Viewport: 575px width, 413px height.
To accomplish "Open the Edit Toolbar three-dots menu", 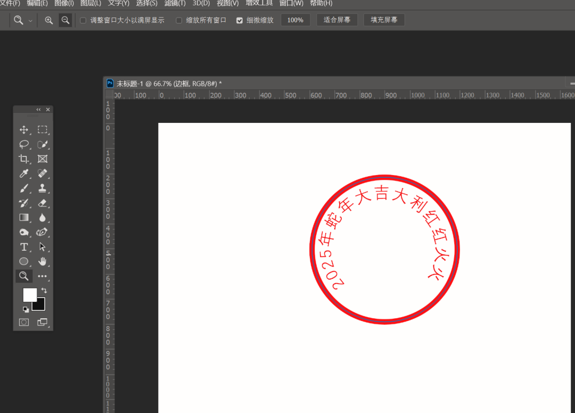I will tap(43, 276).
